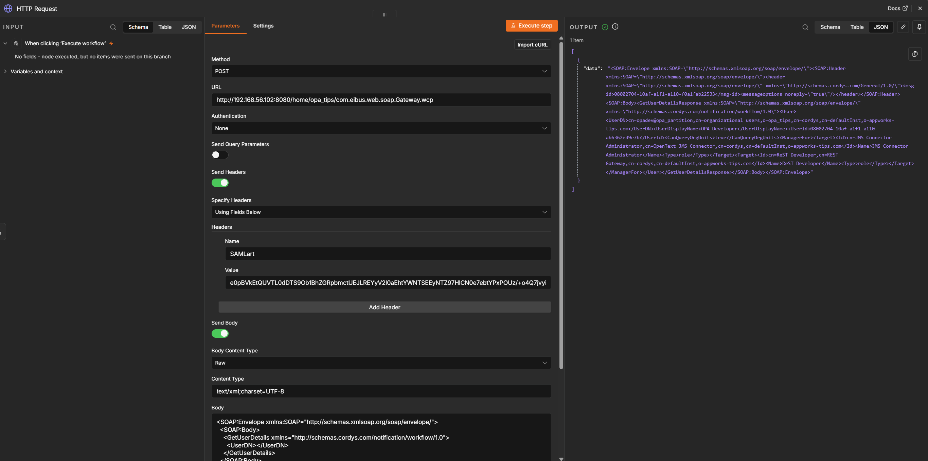Disable the Send Headers switch
928x461 pixels.
(x=220, y=183)
